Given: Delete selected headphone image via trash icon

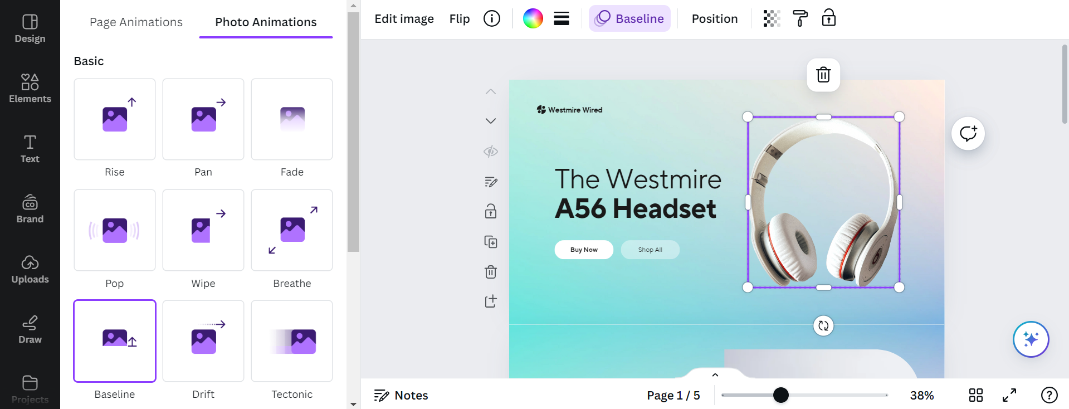Looking at the screenshot, I should (x=823, y=75).
